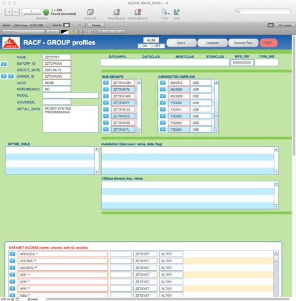
Task: Click the quick find search field
Action: 263,12
